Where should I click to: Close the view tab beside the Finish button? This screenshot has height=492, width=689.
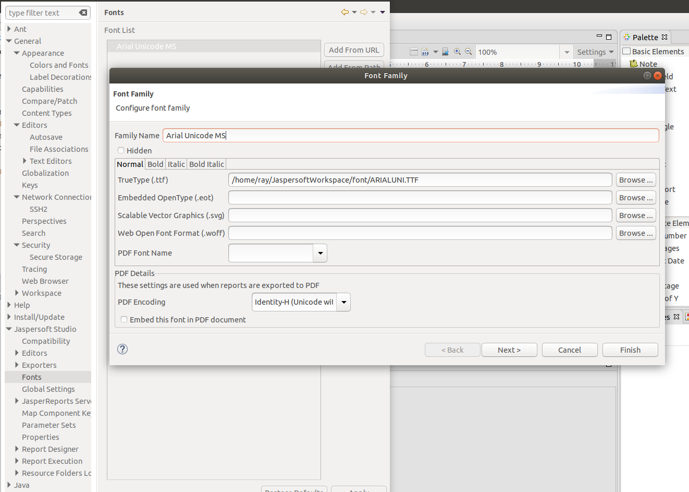click(x=676, y=317)
